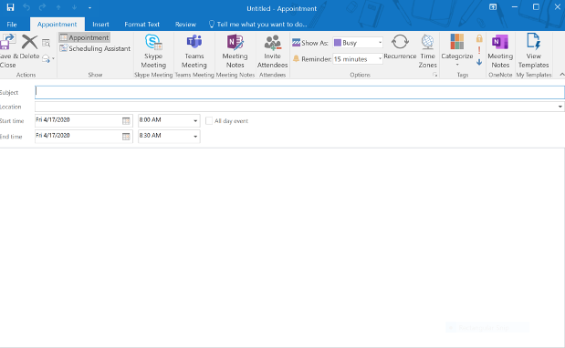The width and height of the screenshot is (565, 348).
Task: Set High Importance with red exclamation
Action: (x=479, y=50)
